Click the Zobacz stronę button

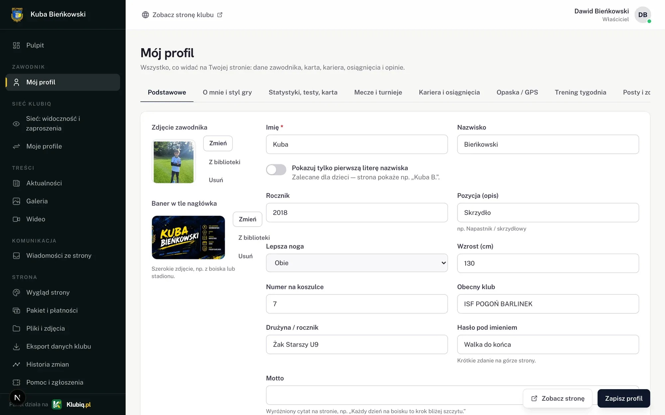(558, 398)
